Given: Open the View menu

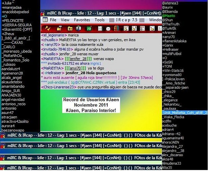Looking at the screenshot, I should [65, 20].
